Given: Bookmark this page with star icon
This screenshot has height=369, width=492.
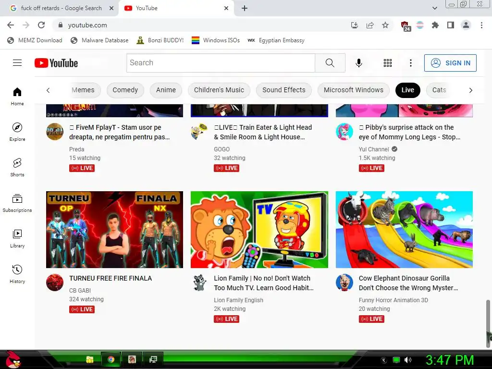Looking at the screenshot, I should click(385, 25).
